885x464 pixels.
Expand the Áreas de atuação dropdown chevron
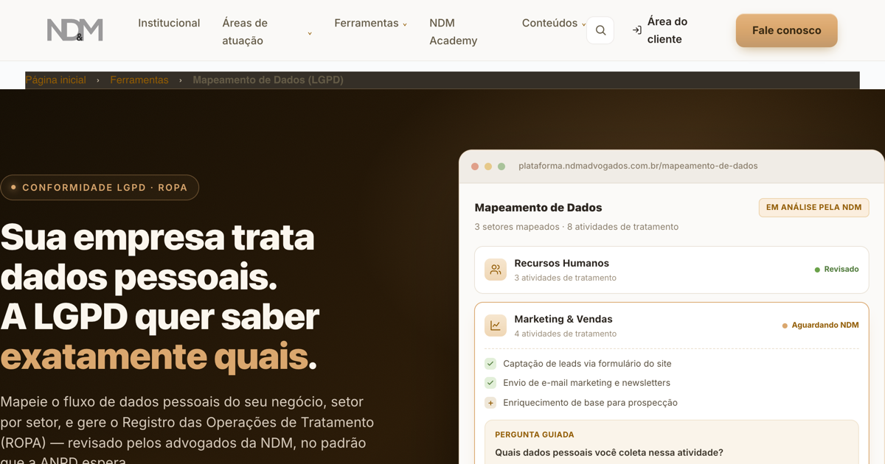(x=310, y=33)
